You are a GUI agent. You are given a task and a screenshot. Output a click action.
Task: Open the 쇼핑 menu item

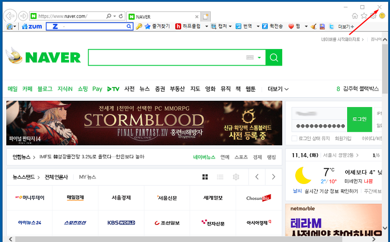[83, 89]
